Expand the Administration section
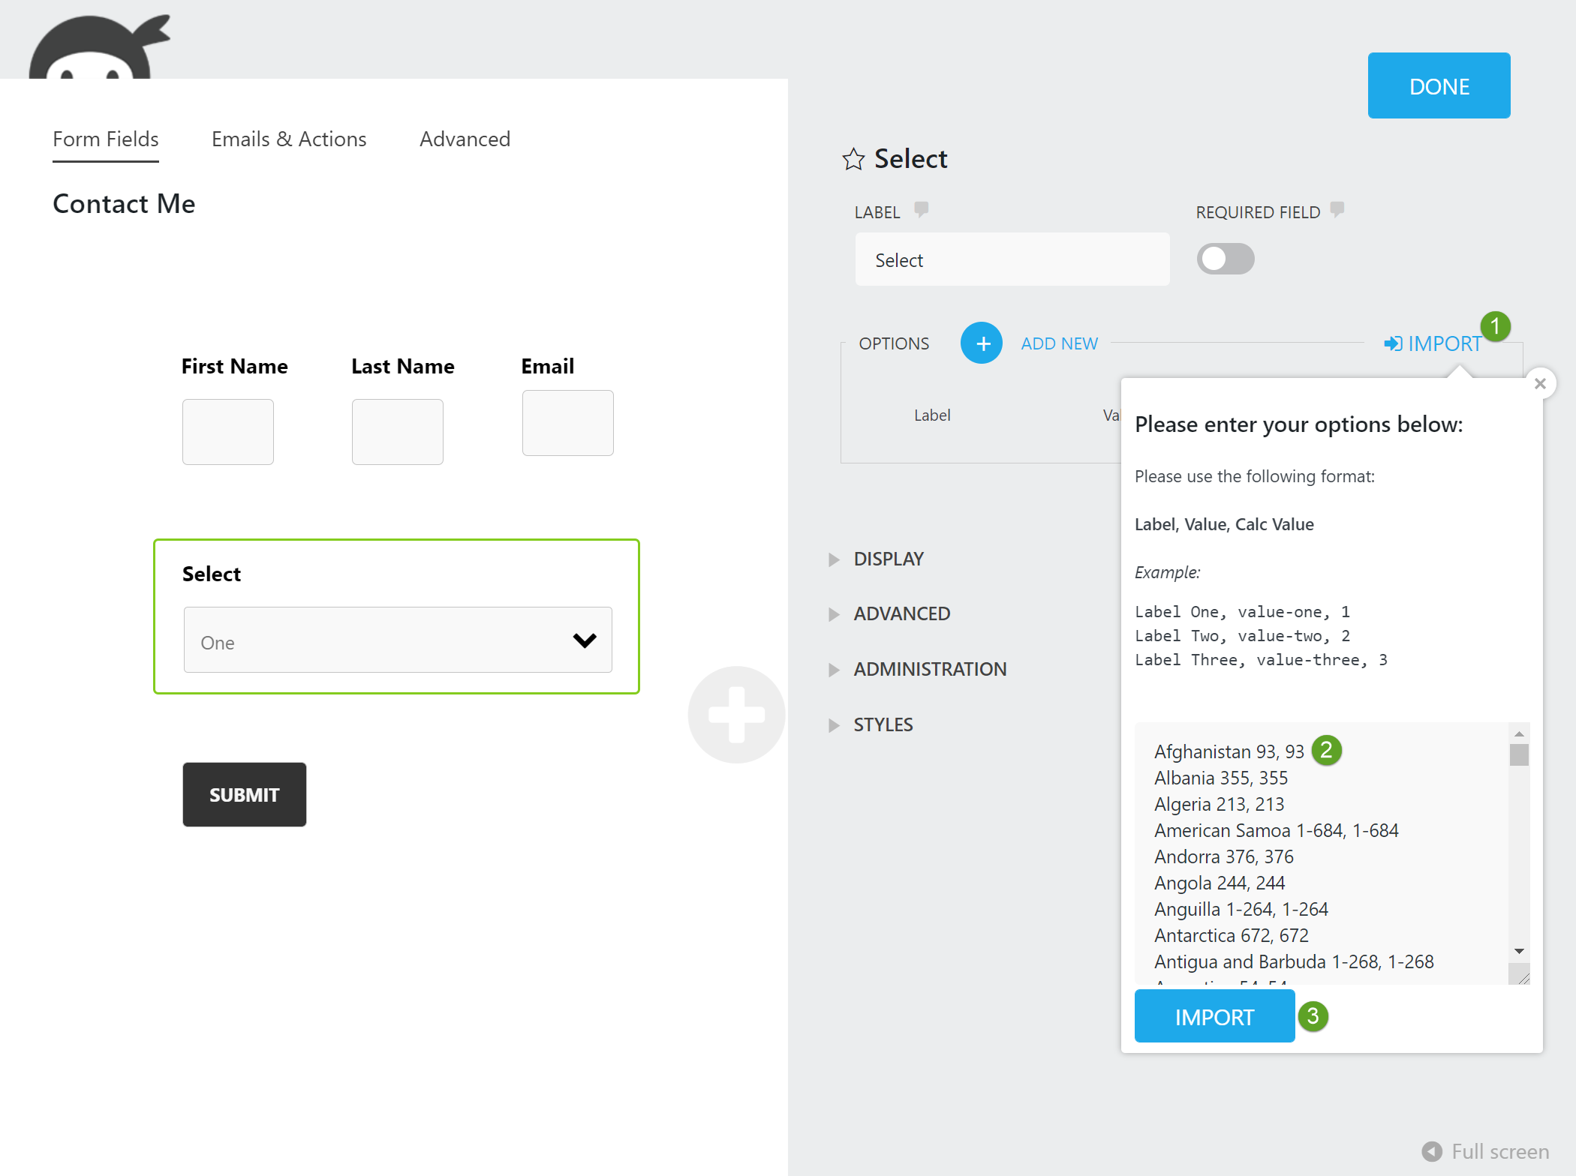 point(929,669)
